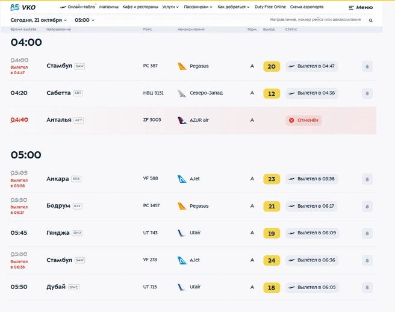Open Анталья destination link

(58, 120)
